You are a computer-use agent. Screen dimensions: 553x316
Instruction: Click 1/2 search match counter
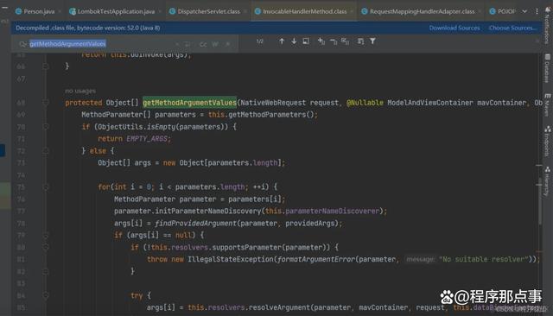pos(259,41)
